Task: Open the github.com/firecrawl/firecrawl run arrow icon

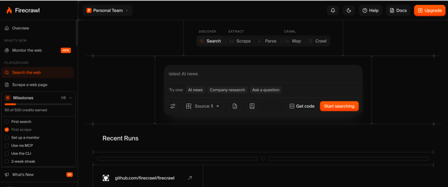Action: [190, 178]
